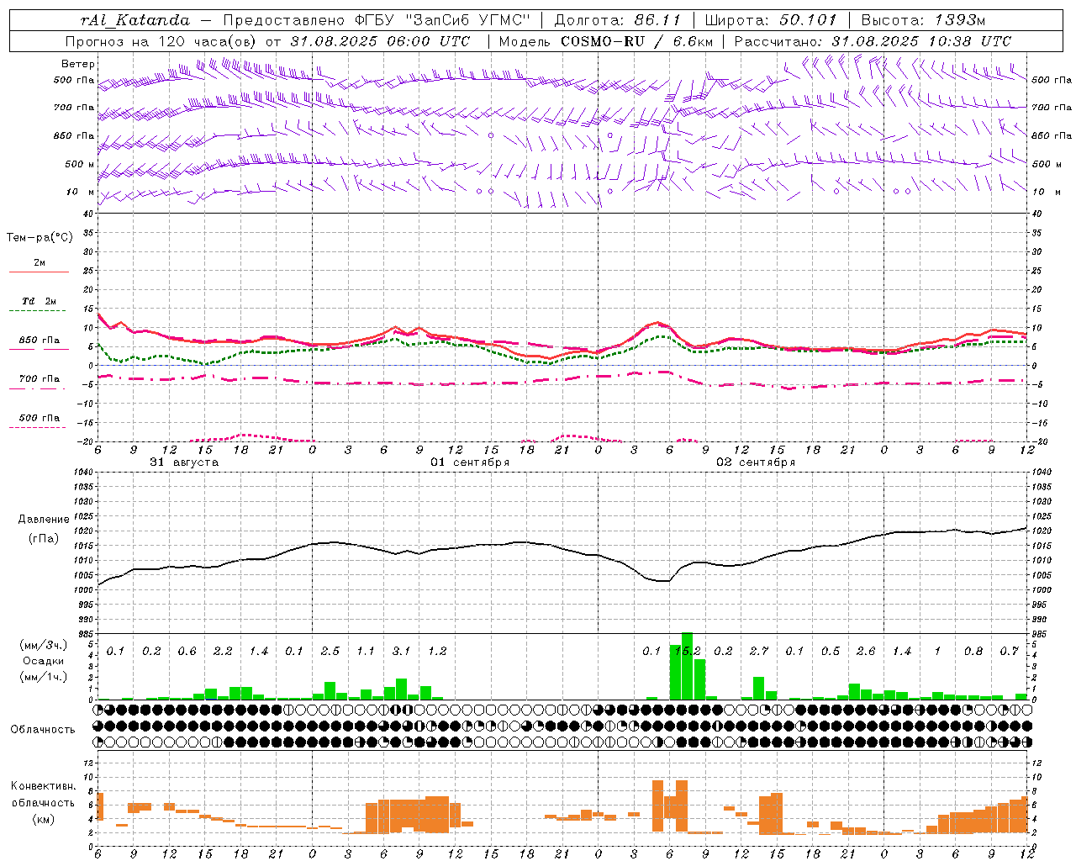This screenshot has width=1076, height=861.
Task: Click the 'Td 2м' dew point legend entry
Action: click(x=40, y=301)
